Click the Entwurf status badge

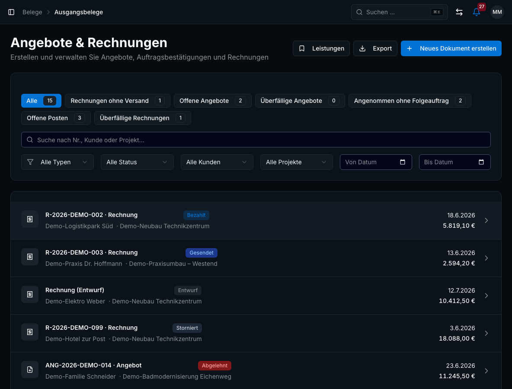188,290
